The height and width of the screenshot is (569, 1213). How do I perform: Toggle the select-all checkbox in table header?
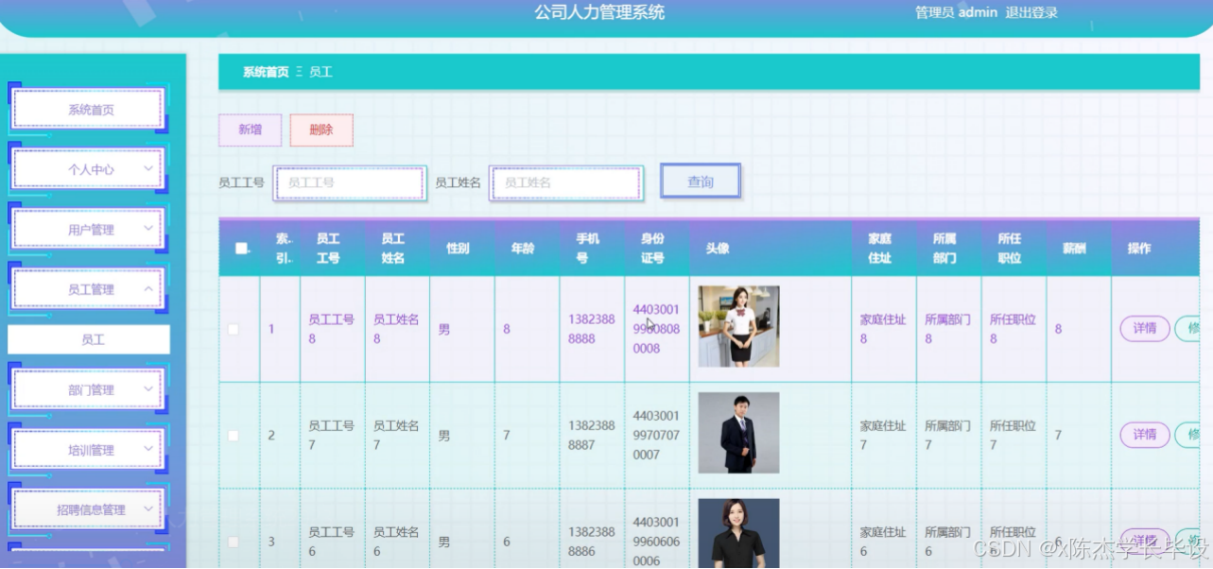click(x=241, y=249)
